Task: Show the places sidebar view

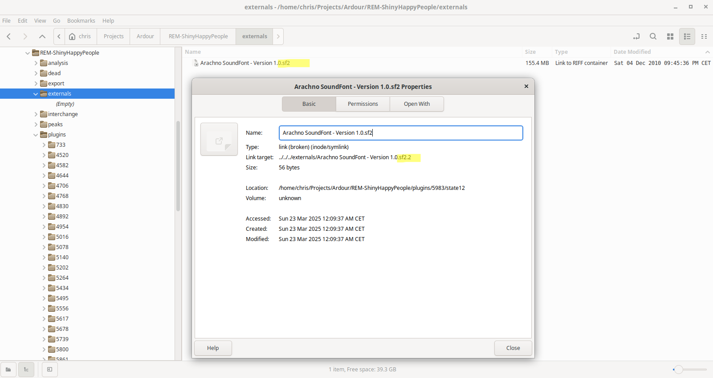Action: point(8,369)
